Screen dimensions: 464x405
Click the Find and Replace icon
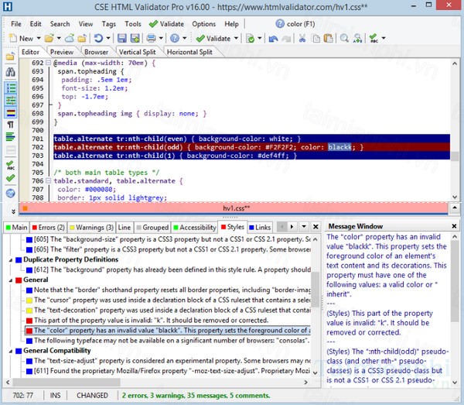pos(357,38)
